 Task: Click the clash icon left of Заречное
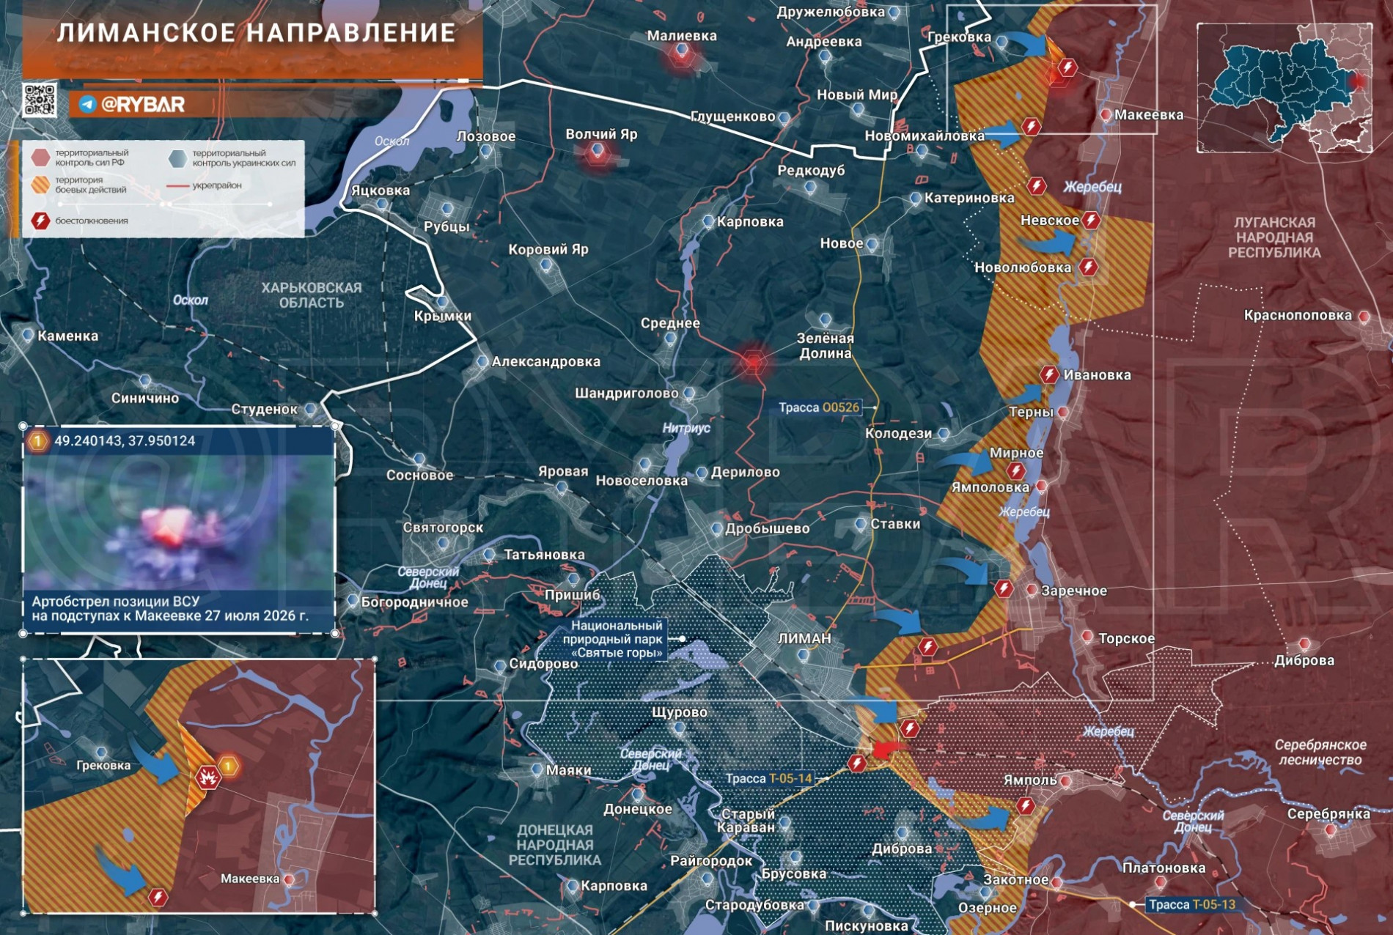tap(1004, 588)
